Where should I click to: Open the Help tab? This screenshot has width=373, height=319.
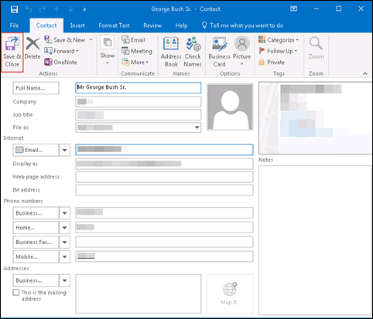(x=181, y=25)
